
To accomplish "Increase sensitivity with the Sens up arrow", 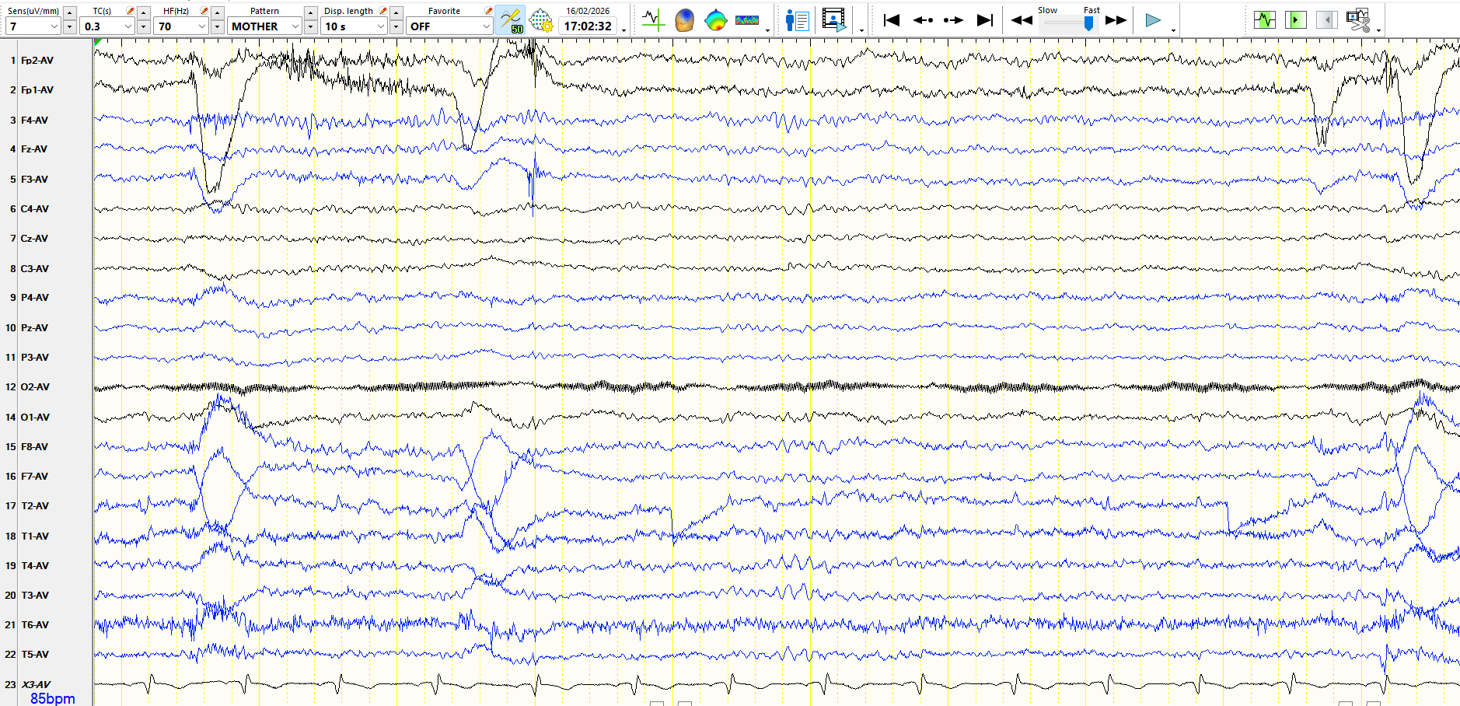I will tap(69, 12).
